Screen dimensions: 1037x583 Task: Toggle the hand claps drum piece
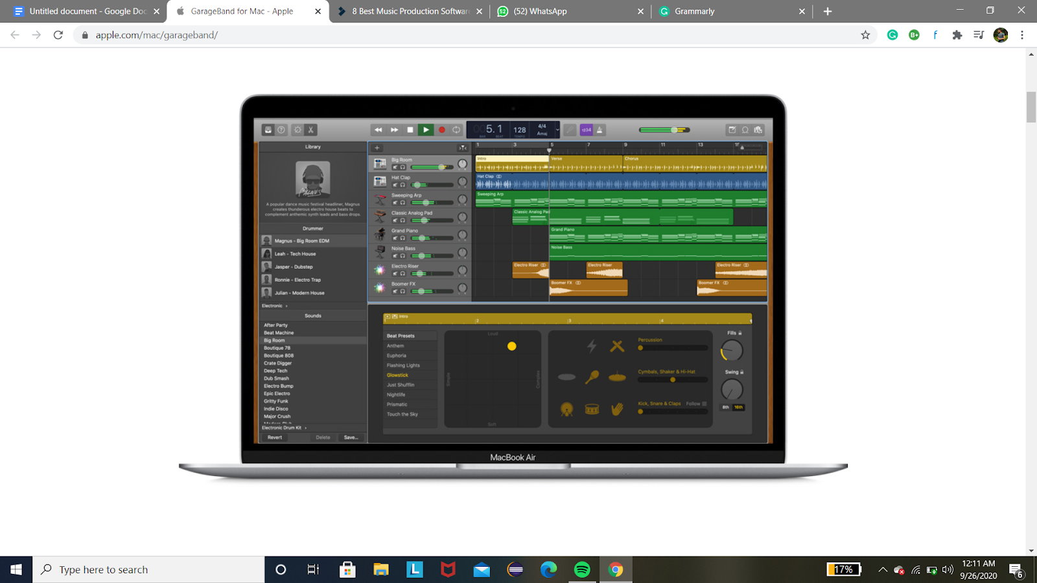[x=617, y=409]
